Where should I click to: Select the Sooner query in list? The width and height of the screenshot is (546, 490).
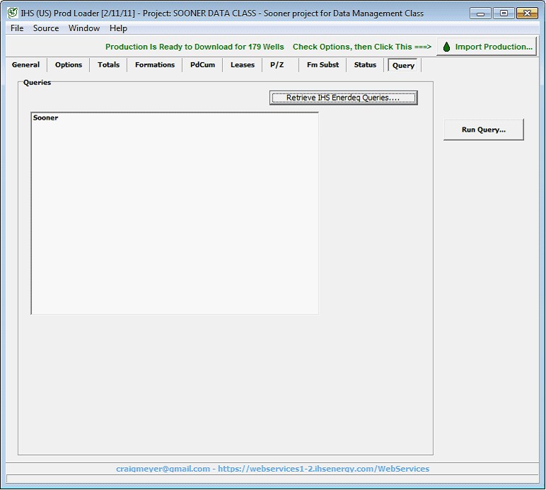[x=46, y=118]
